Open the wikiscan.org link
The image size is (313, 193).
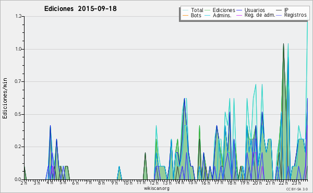156,188
